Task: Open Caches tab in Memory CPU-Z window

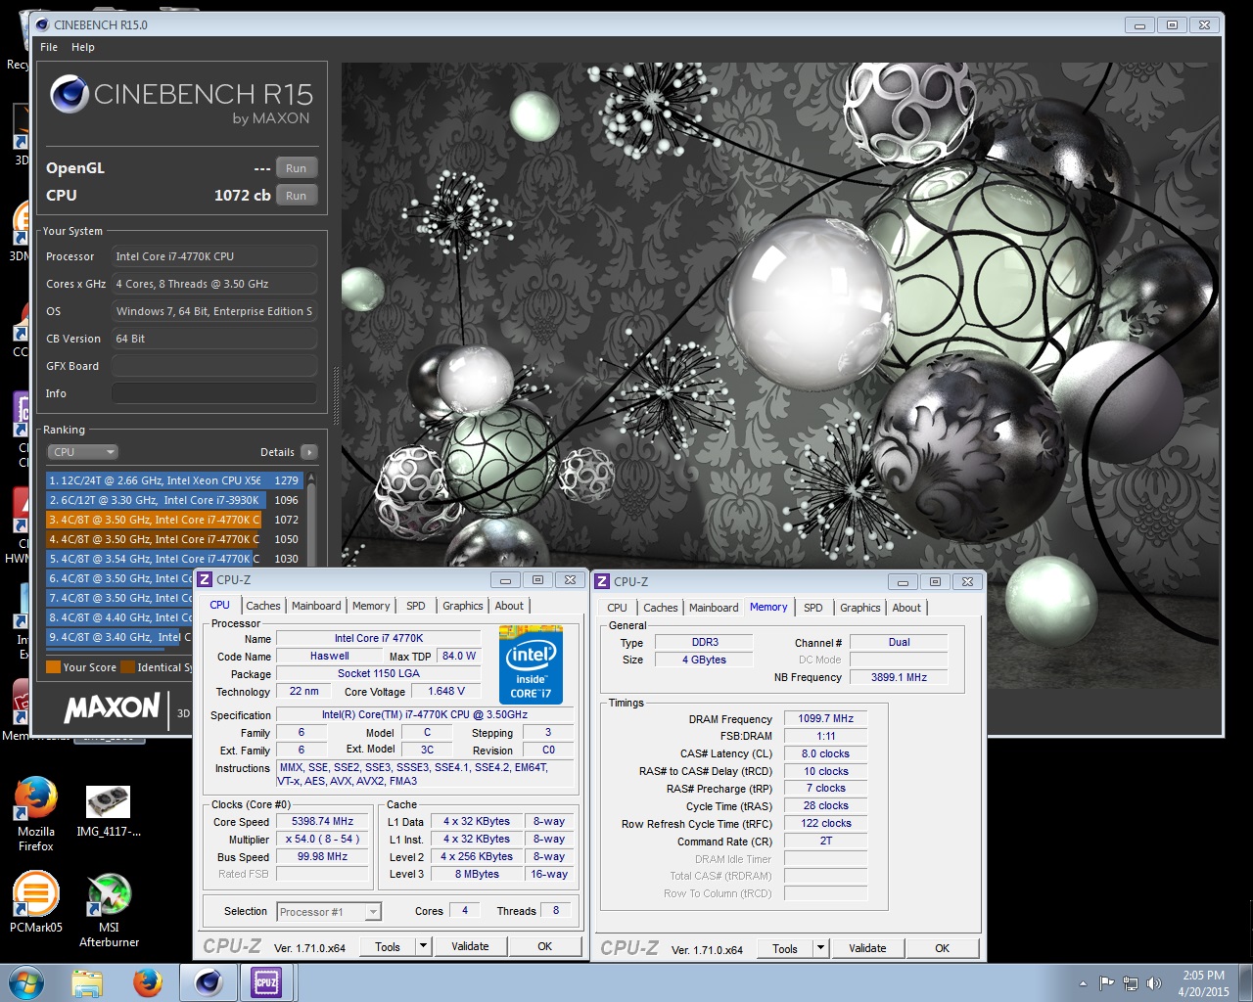Action: tap(661, 608)
